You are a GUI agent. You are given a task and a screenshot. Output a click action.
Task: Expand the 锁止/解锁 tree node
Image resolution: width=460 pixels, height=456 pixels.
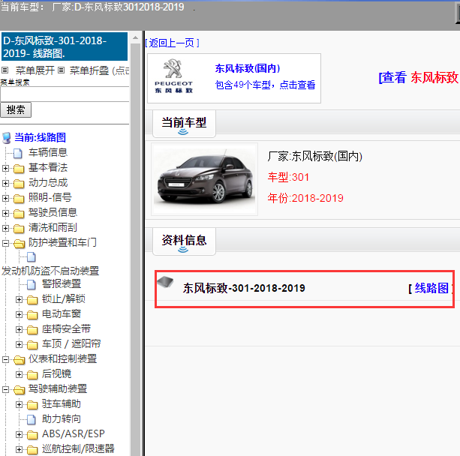(19, 299)
